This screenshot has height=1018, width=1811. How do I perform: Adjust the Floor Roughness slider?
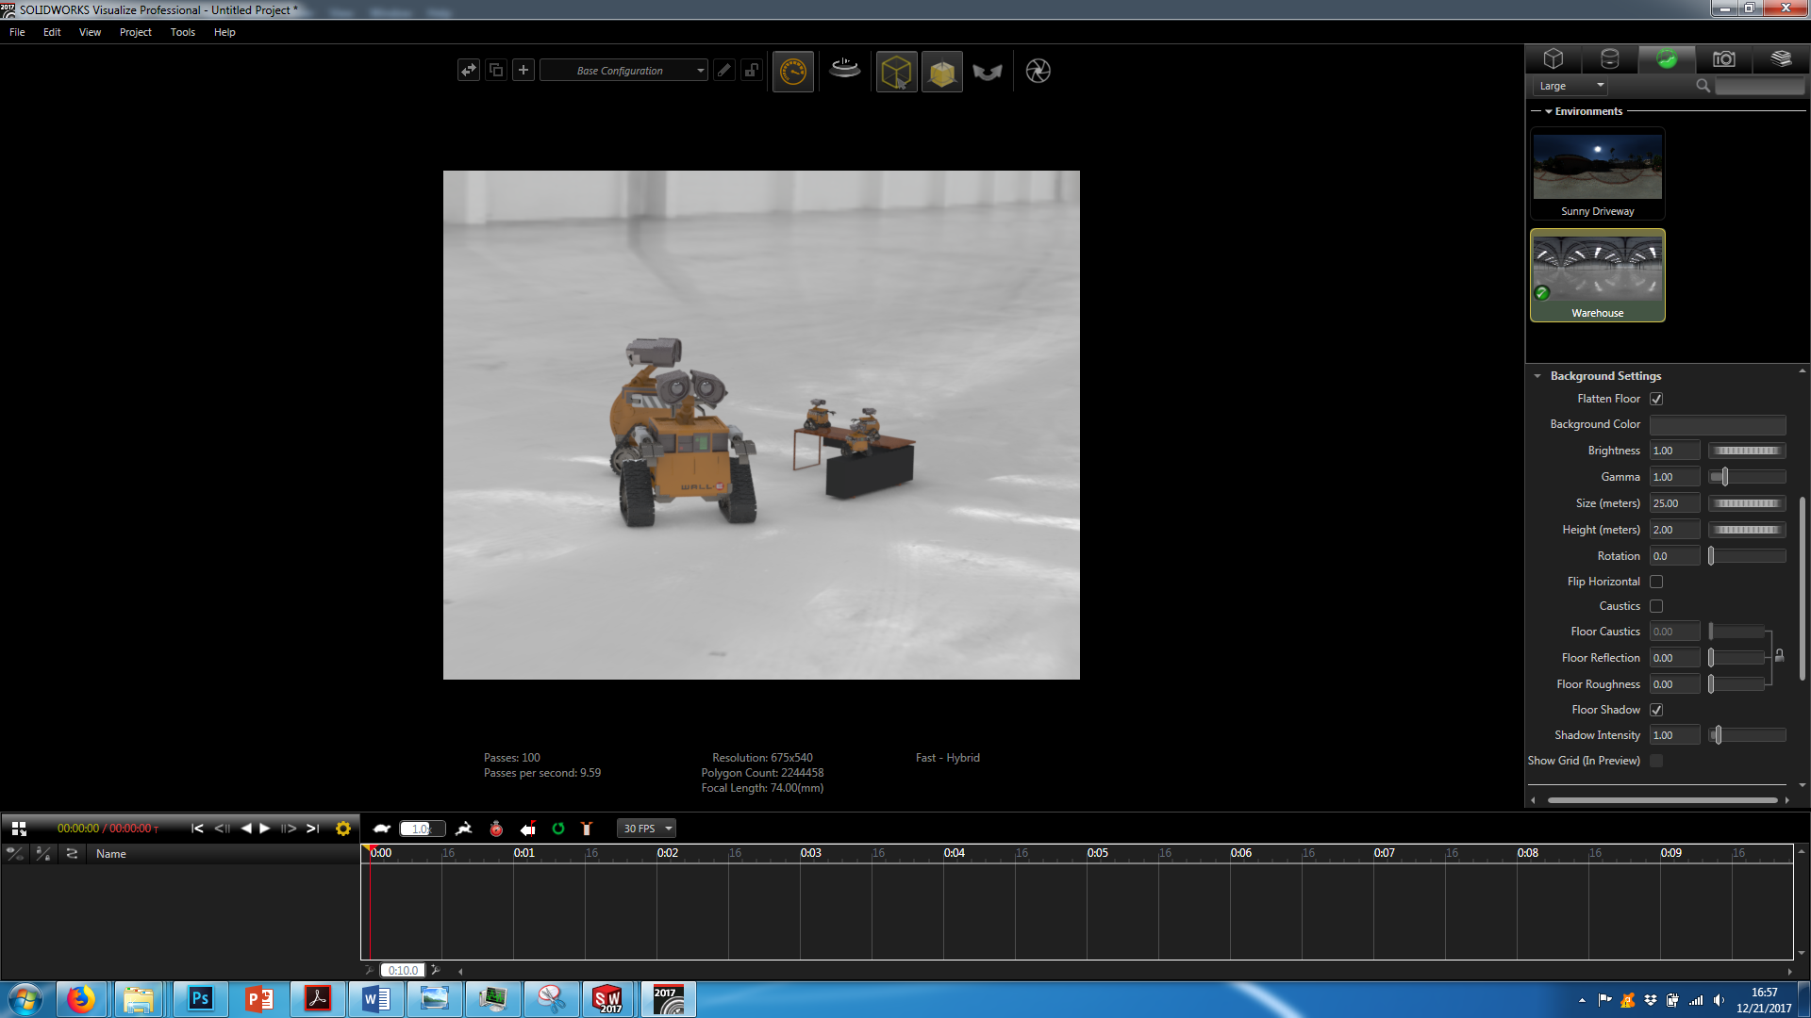coord(1736,684)
